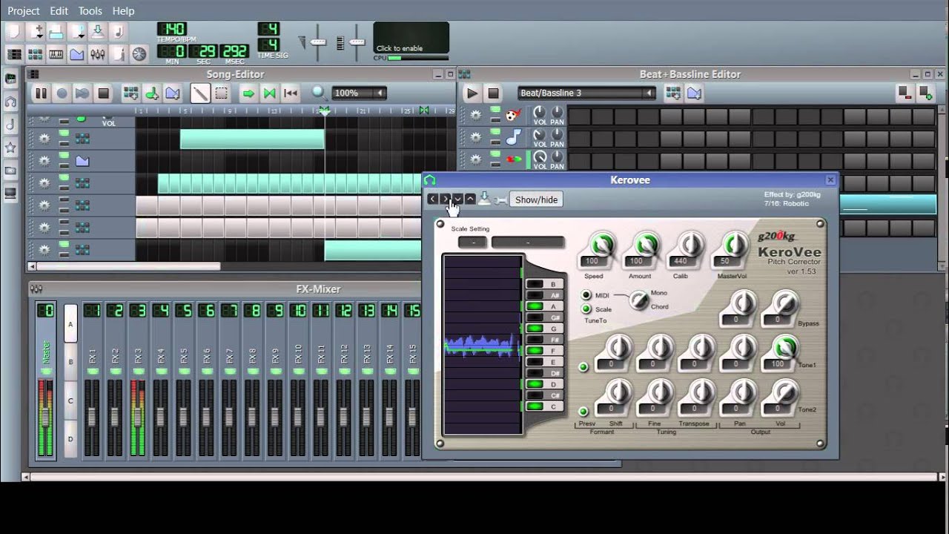Open the Piano Roll toolbar icon
Viewport: 949px width, 534px height.
(x=56, y=54)
